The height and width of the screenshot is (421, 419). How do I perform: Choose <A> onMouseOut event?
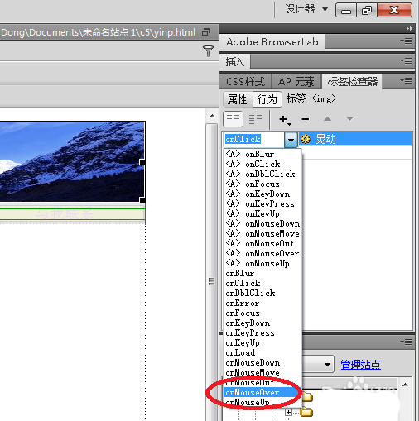(262, 243)
